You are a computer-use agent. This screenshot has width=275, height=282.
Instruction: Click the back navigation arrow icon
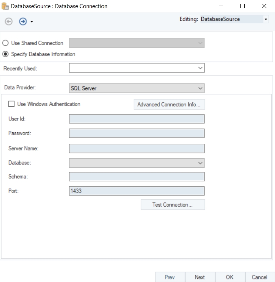tap(9, 22)
